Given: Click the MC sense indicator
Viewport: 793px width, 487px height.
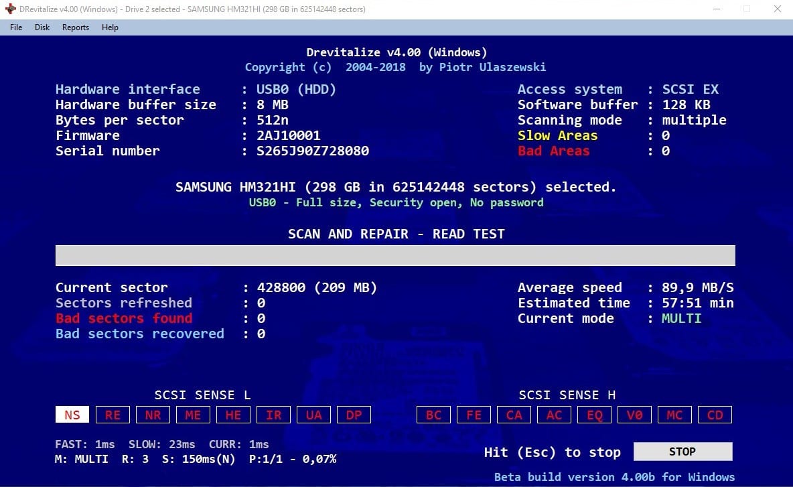Looking at the screenshot, I should point(674,415).
